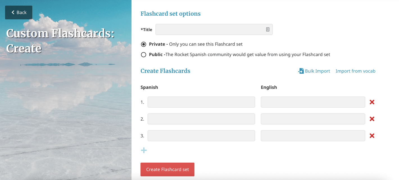The width and height of the screenshot is (399, 180).
Task: Click the first English input field
Action: [x=312, y=102]
